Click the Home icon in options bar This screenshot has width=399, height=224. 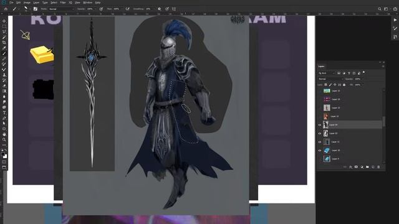6,9
